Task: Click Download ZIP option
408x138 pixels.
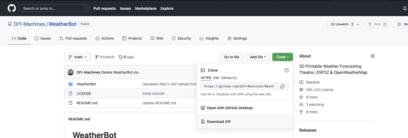Action: (x=219, y=122)
